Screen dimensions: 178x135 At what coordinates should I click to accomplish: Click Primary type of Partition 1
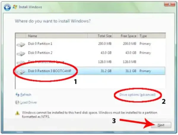145,44
